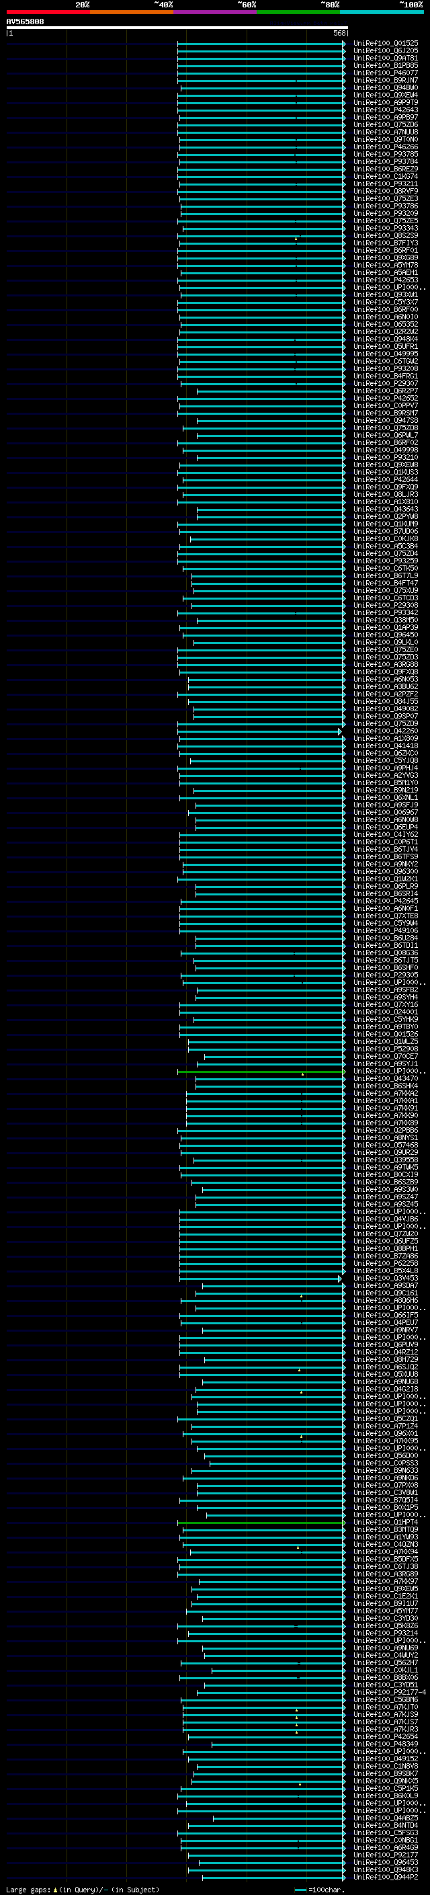Select the UniRef100_Q9XG89 label
The image size is (430, 1895).
point(386,258)
